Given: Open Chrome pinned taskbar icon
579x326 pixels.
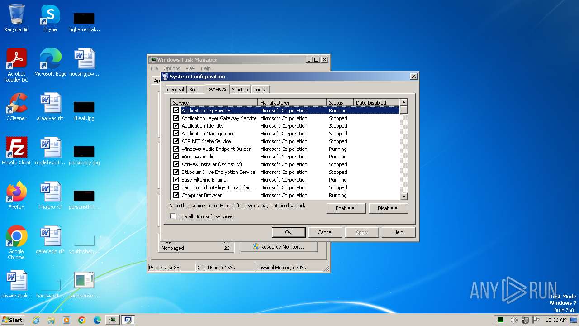Looking at the screenshot, I should point(82,320).
